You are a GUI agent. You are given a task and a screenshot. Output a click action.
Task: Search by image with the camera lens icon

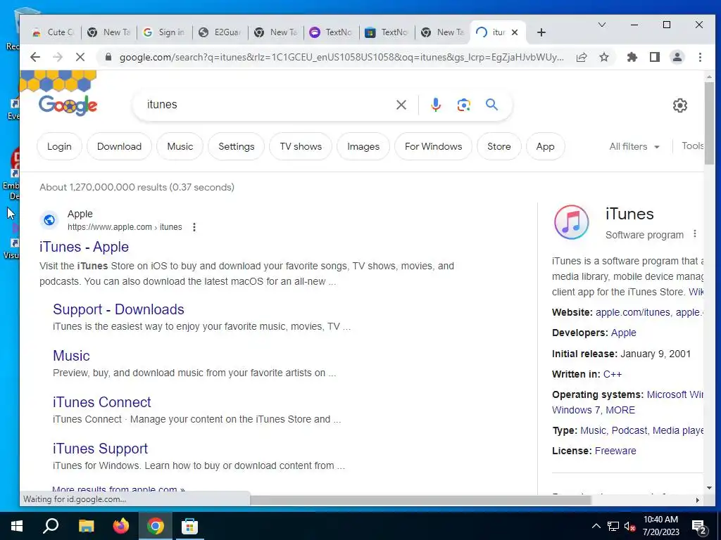(x=463, y=105)
